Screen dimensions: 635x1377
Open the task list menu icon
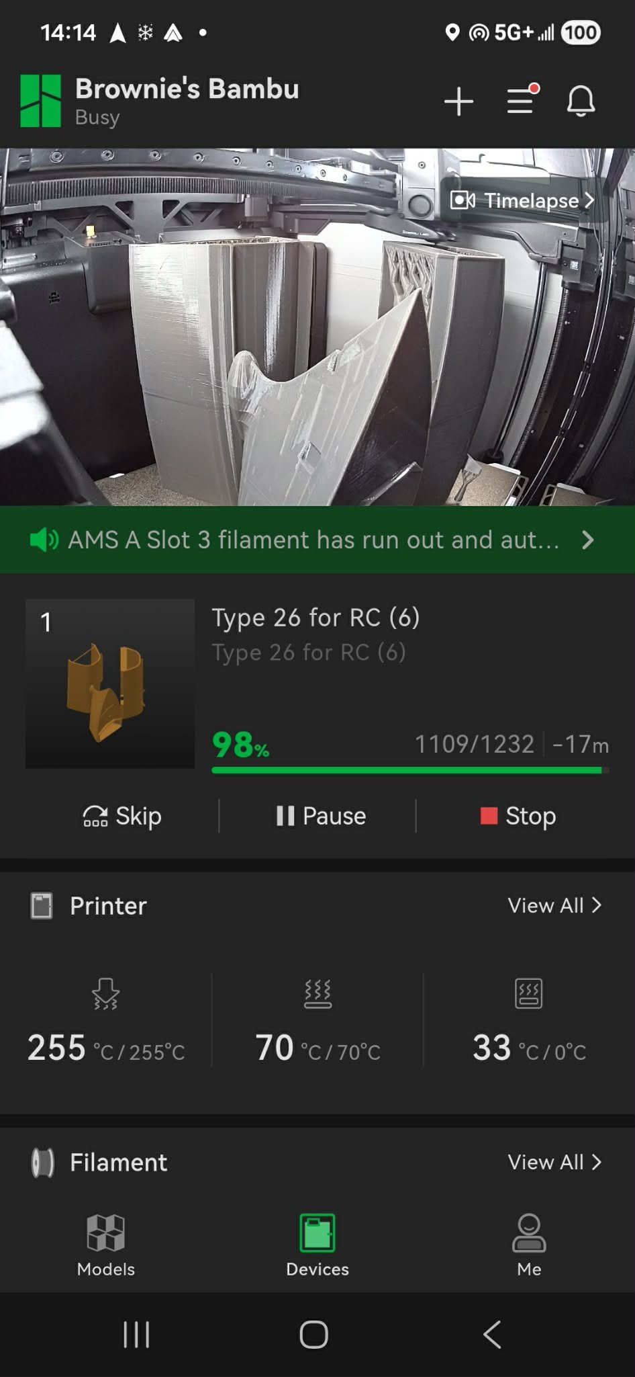522,101
